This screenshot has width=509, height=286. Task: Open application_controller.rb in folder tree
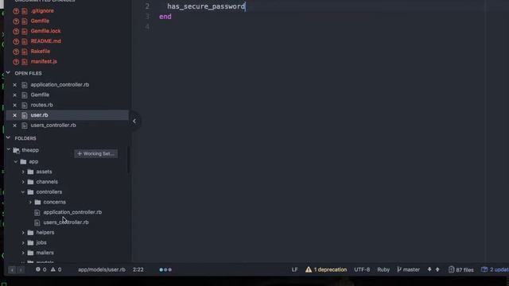point(72,212)
